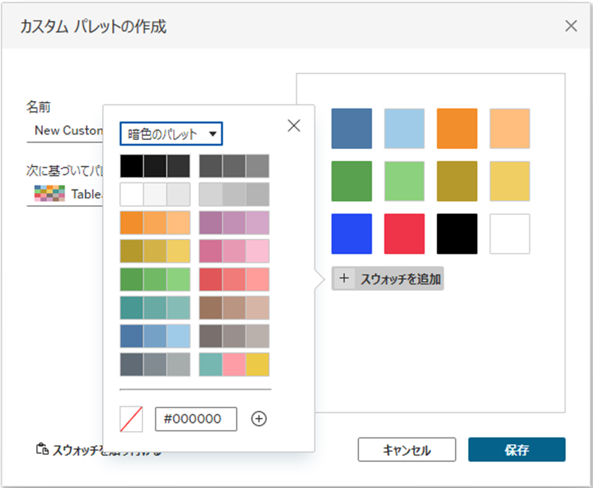
Task: Close the color picker popup
Action: [294, 126]
